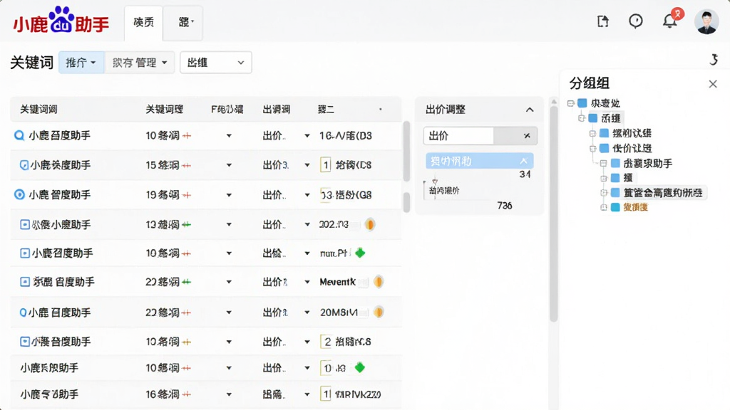Click the numbered box 0 beside green clover
730x410 pixels.
point(327,368)
